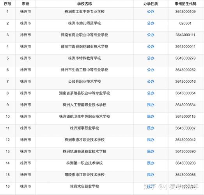
Task: Select school name 攸县求实职业学校
Action: pos(85,186)
